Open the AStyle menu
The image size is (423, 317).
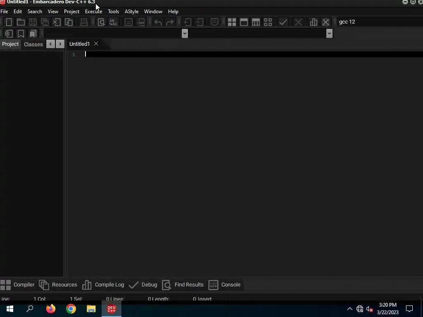131,11
